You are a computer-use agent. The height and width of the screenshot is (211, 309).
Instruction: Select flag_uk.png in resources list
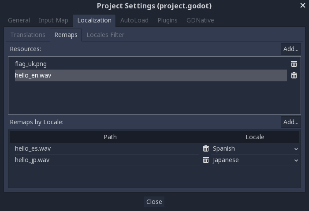(31, 64)
